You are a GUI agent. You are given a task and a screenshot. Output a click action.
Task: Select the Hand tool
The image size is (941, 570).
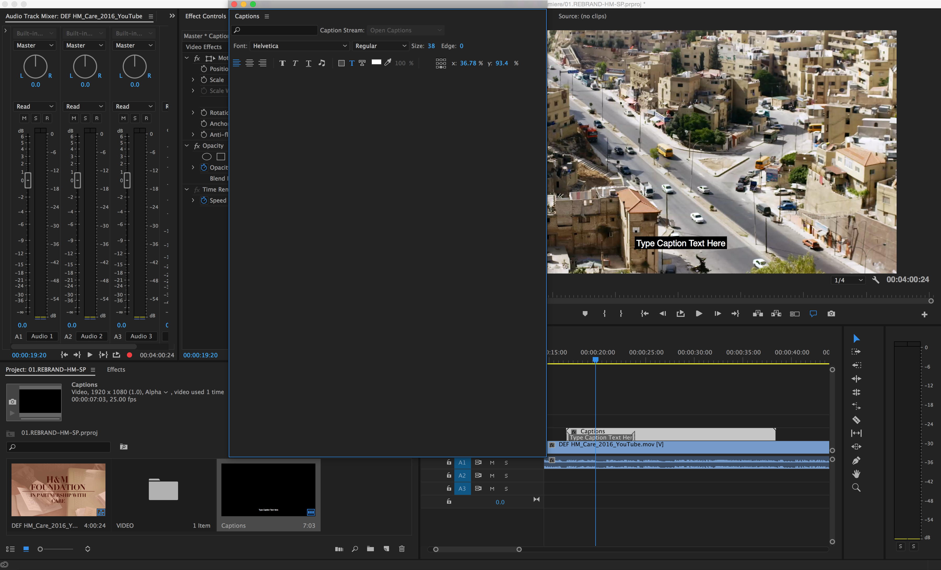point(856,474)
